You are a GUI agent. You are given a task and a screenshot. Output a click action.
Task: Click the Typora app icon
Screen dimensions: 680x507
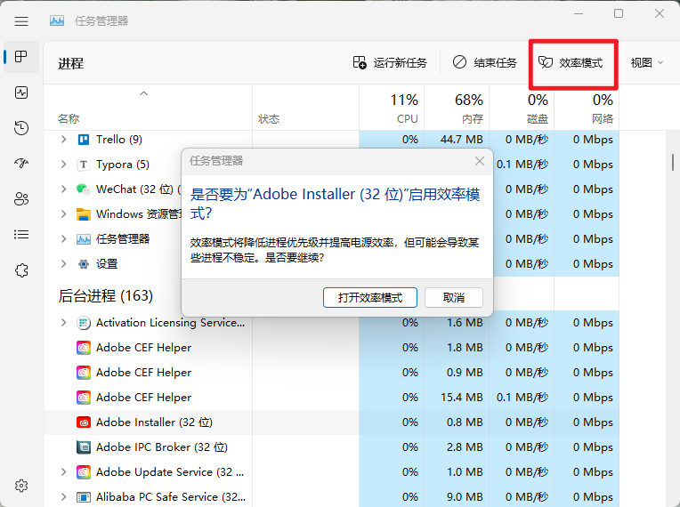click(x=84, y=165)
